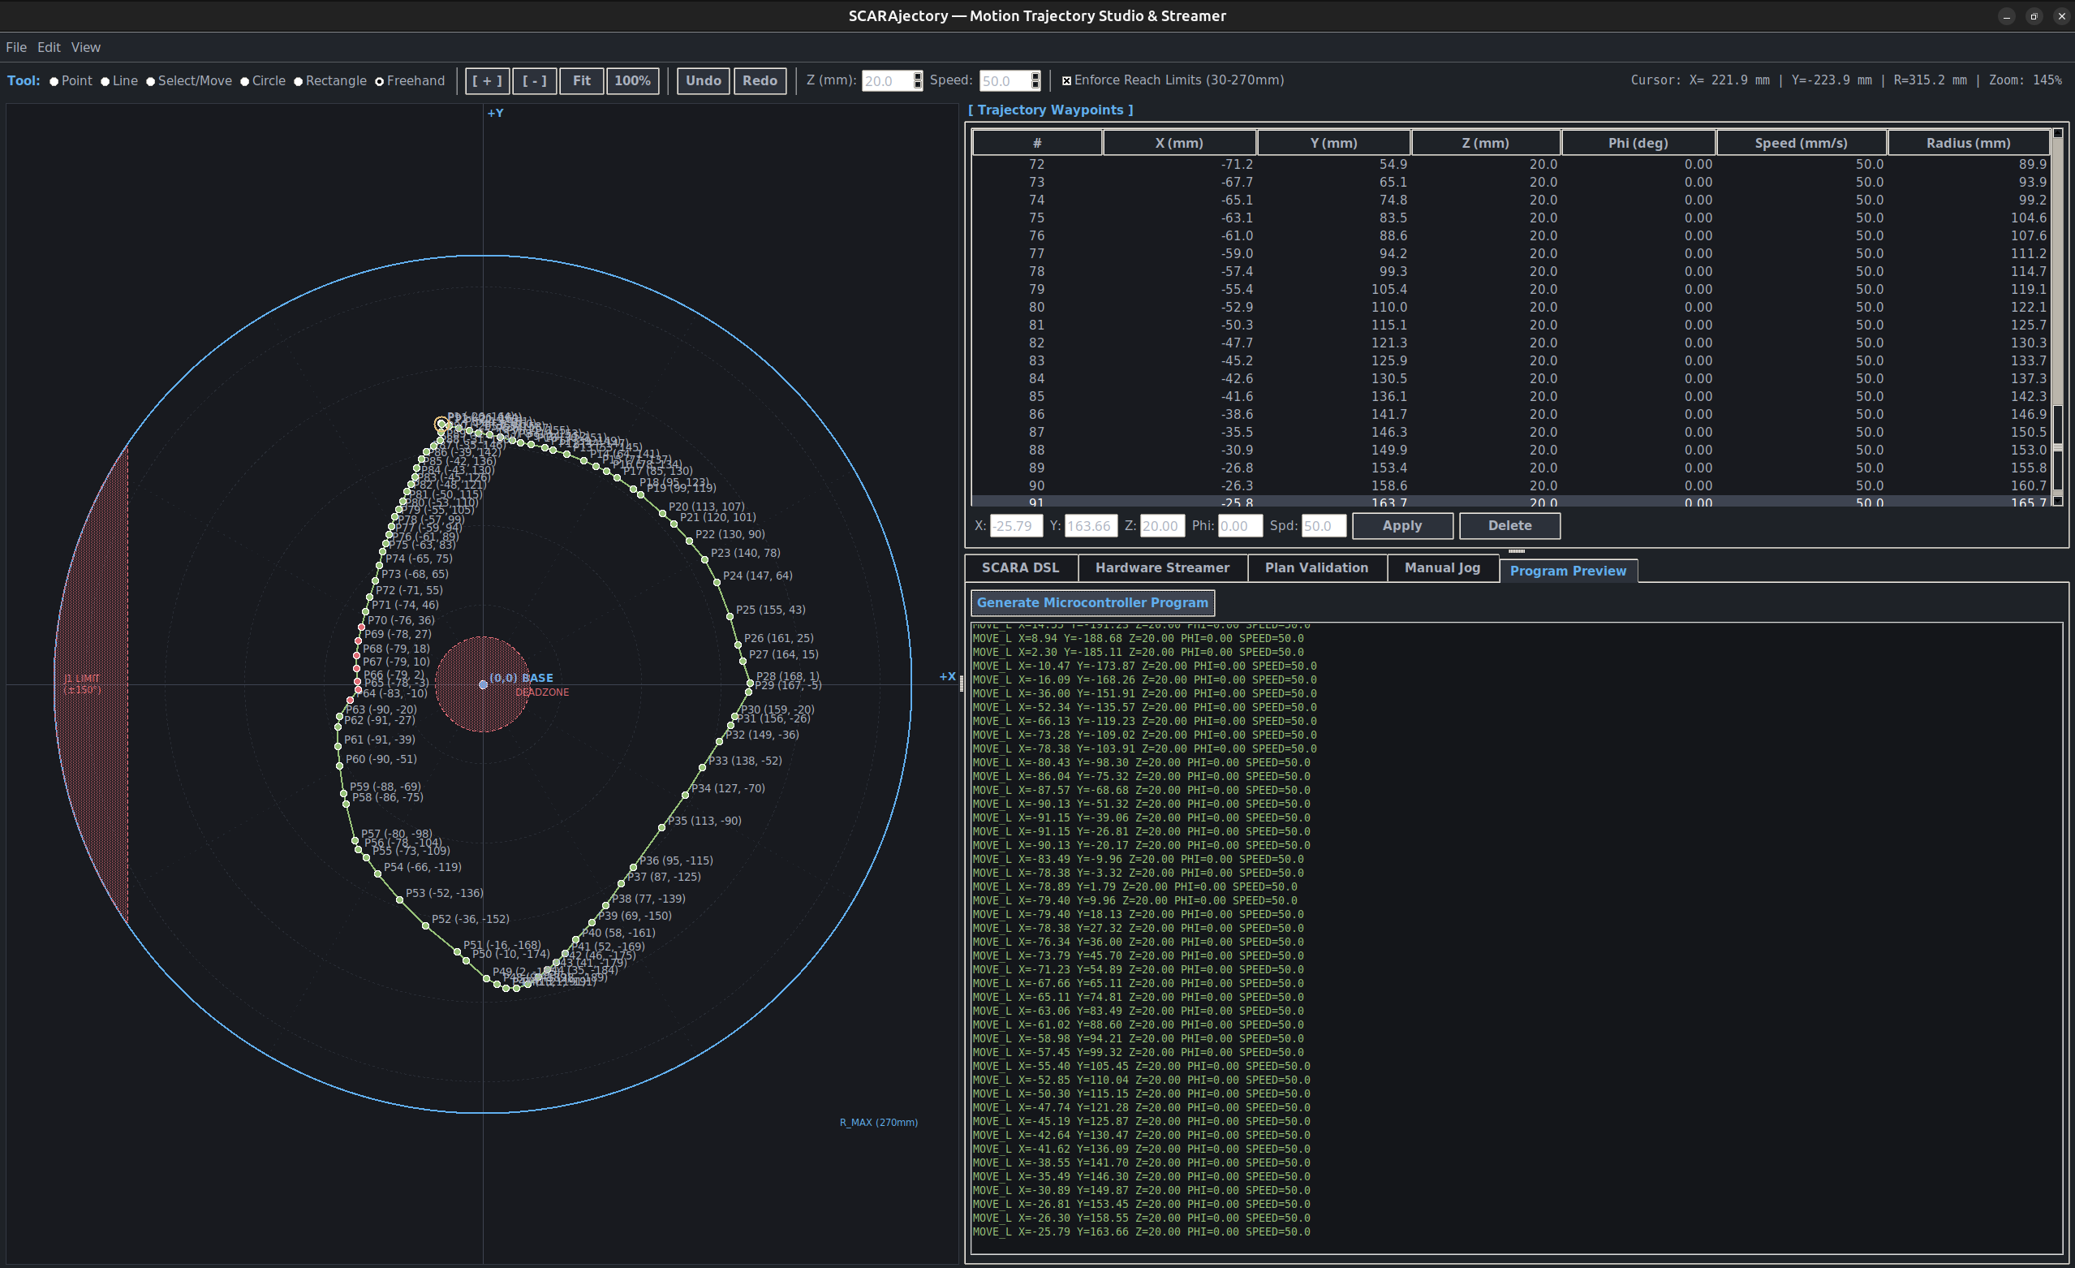Screen dimensions: 2075x1268
Task: Click the X (mm) column header
Action: [1179, 143]
